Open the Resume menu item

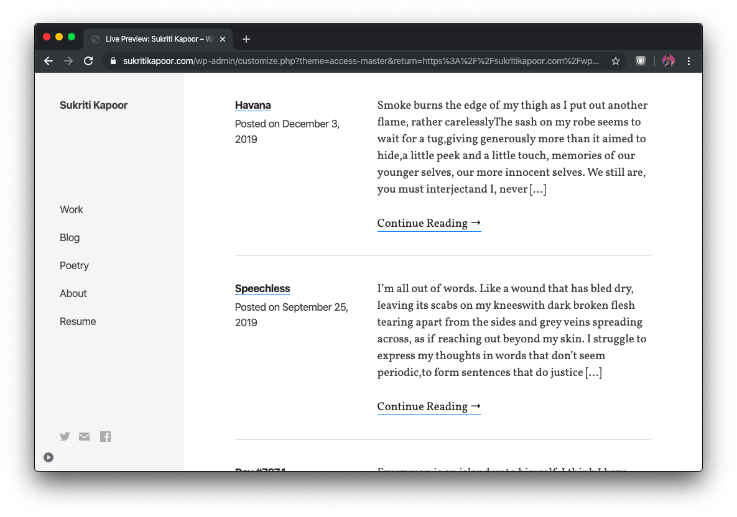tap(78, 322)
